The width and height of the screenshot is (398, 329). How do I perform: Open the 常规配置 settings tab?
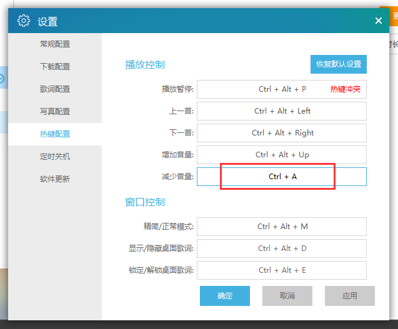tap(55, 44)
